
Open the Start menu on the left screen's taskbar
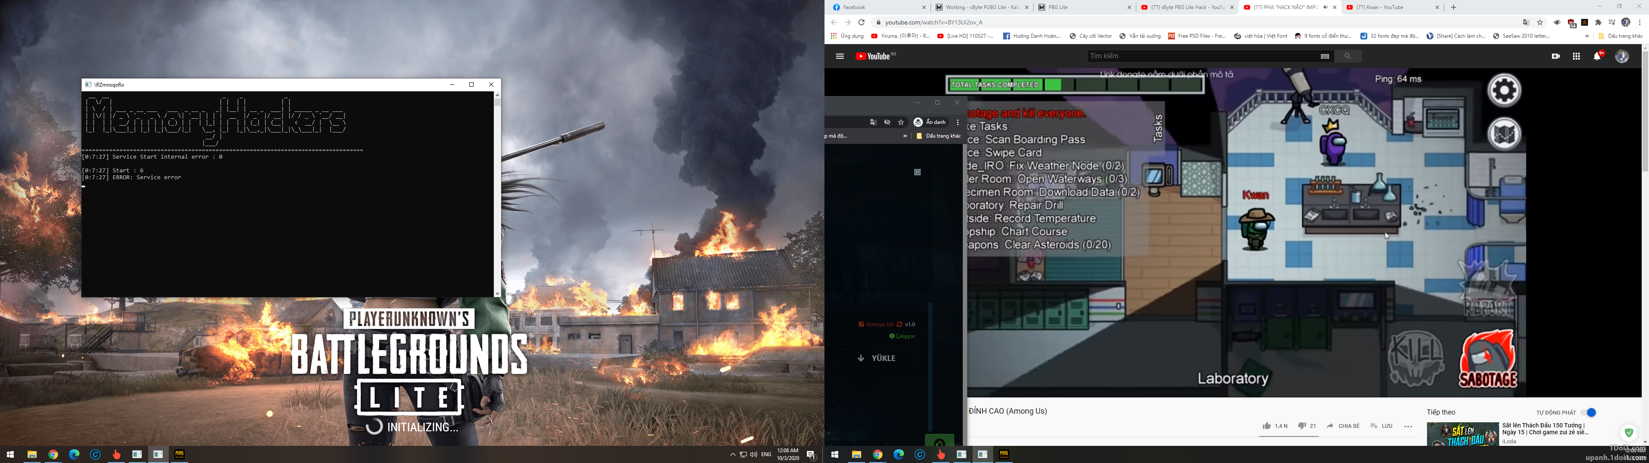(10, 455)
